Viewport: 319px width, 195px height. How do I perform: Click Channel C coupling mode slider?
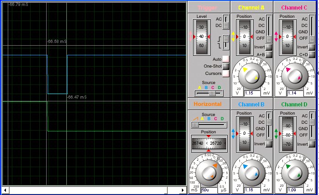(x=312, y=29)
